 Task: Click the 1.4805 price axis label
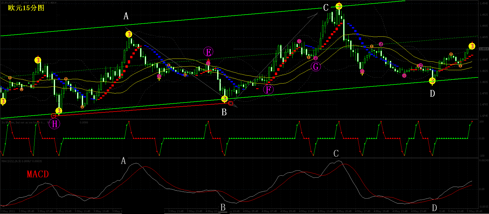484,82
